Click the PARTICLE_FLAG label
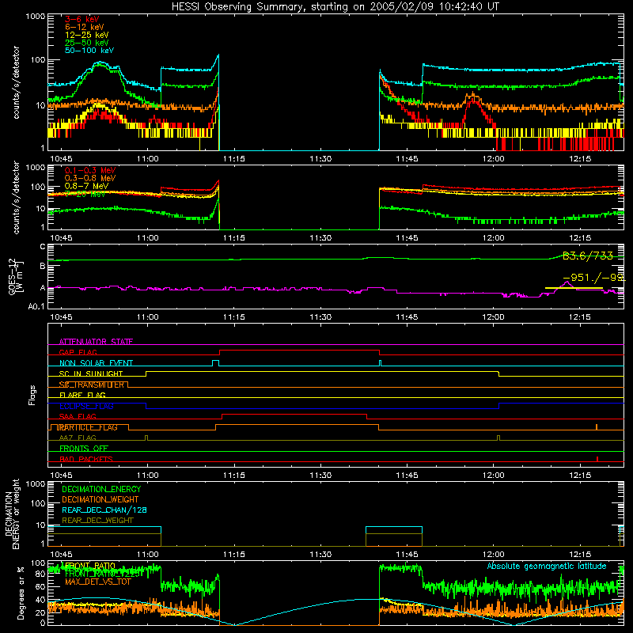Image resolution: width=633 pixels, height=633 pixels. click(88, 427)
